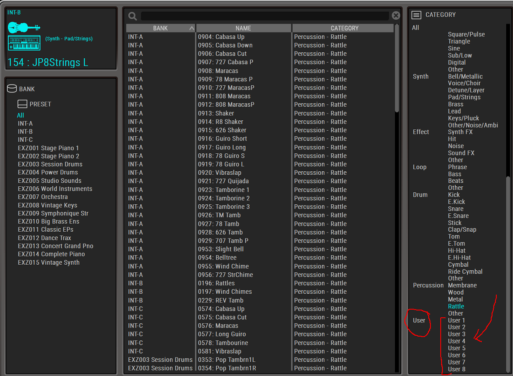Select the Ride Cymbal category
This screenshot has height=376, width=513.
click(465, 272)
